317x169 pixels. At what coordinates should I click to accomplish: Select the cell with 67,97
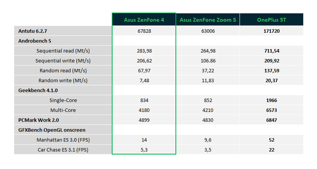point(144,70)
